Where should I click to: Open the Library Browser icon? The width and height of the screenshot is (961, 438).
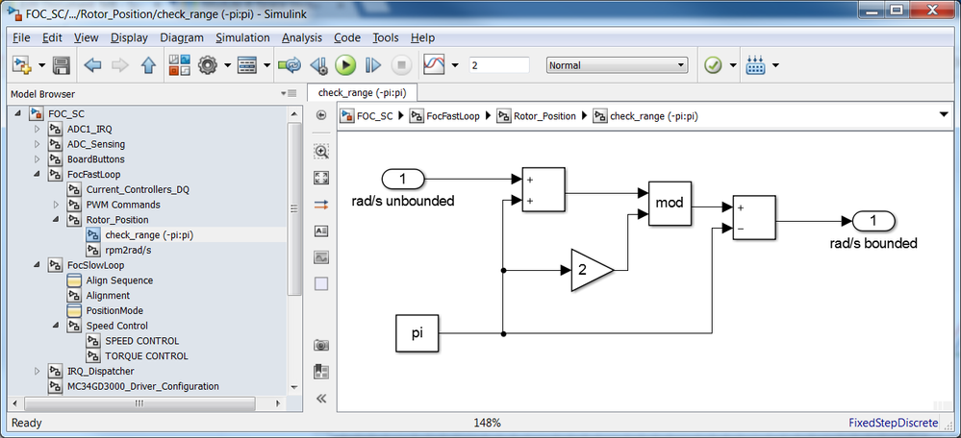179,65
